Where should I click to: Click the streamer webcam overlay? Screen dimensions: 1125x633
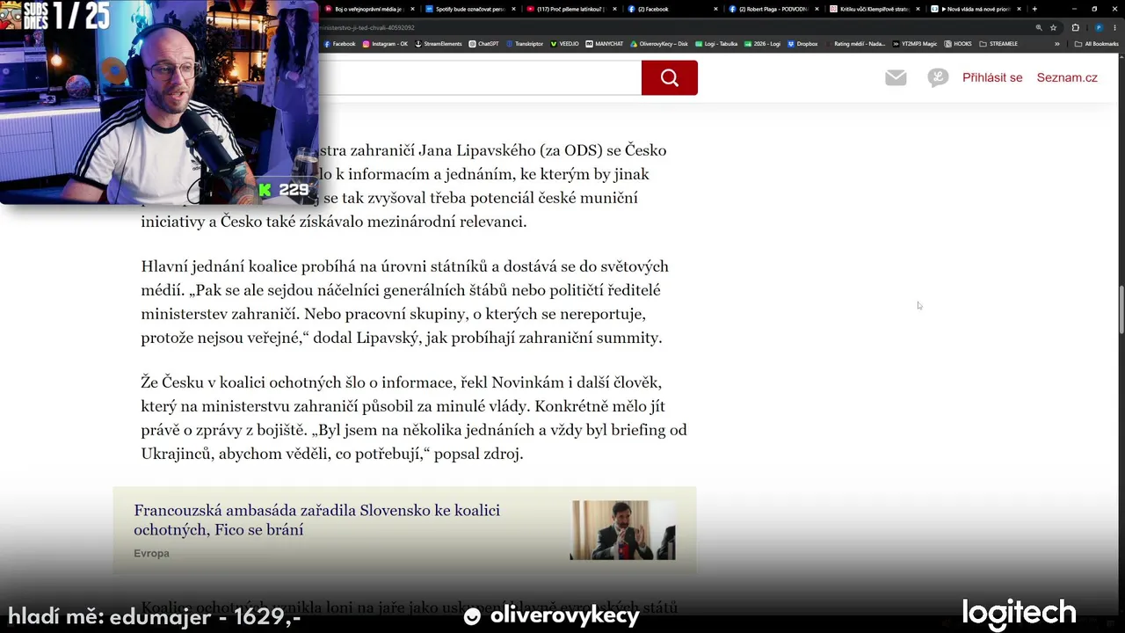159,102
